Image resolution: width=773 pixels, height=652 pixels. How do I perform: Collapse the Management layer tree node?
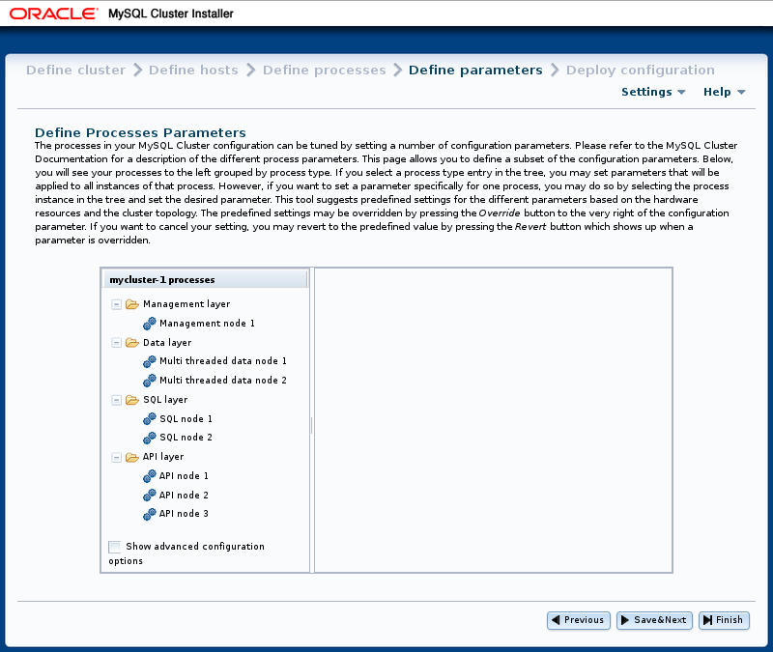tap(116, 304)
